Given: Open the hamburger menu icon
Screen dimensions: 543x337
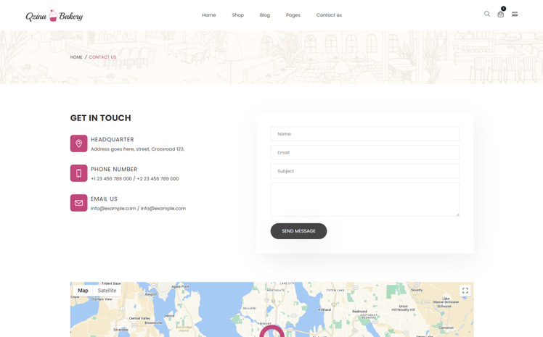Looking at the screenshot, I should (515, 14).
